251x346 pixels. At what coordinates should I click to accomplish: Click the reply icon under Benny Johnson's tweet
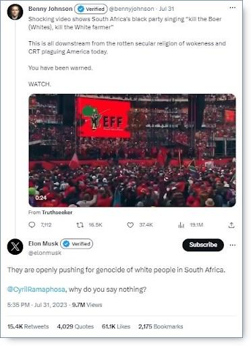click(32, 225)
